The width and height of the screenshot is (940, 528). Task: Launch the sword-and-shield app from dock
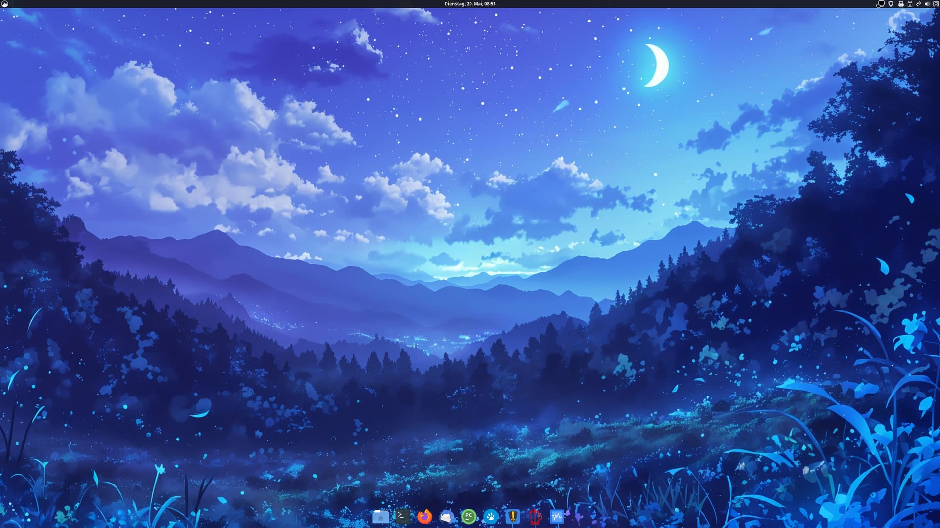pos(513,516)
